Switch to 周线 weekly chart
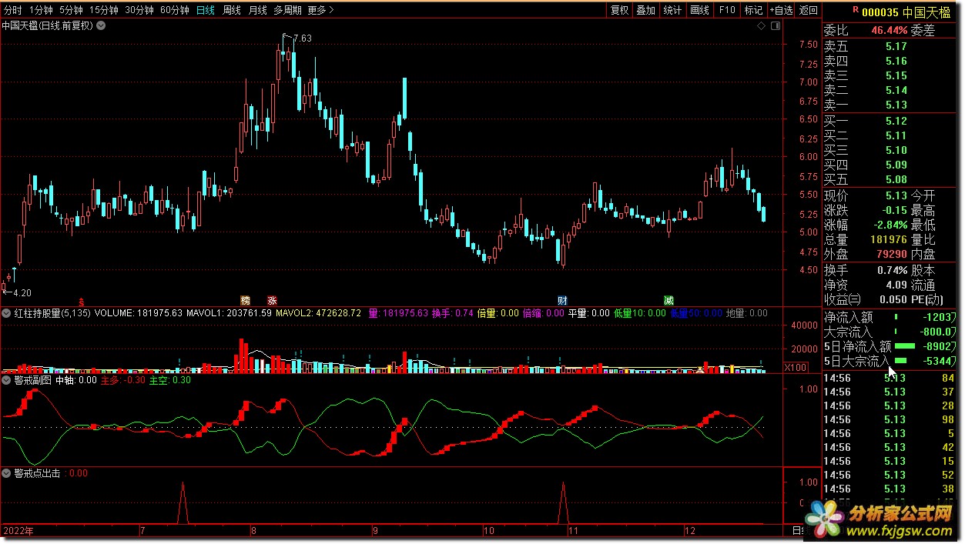This screenshot has width=965, height=544. pos(232,10)
